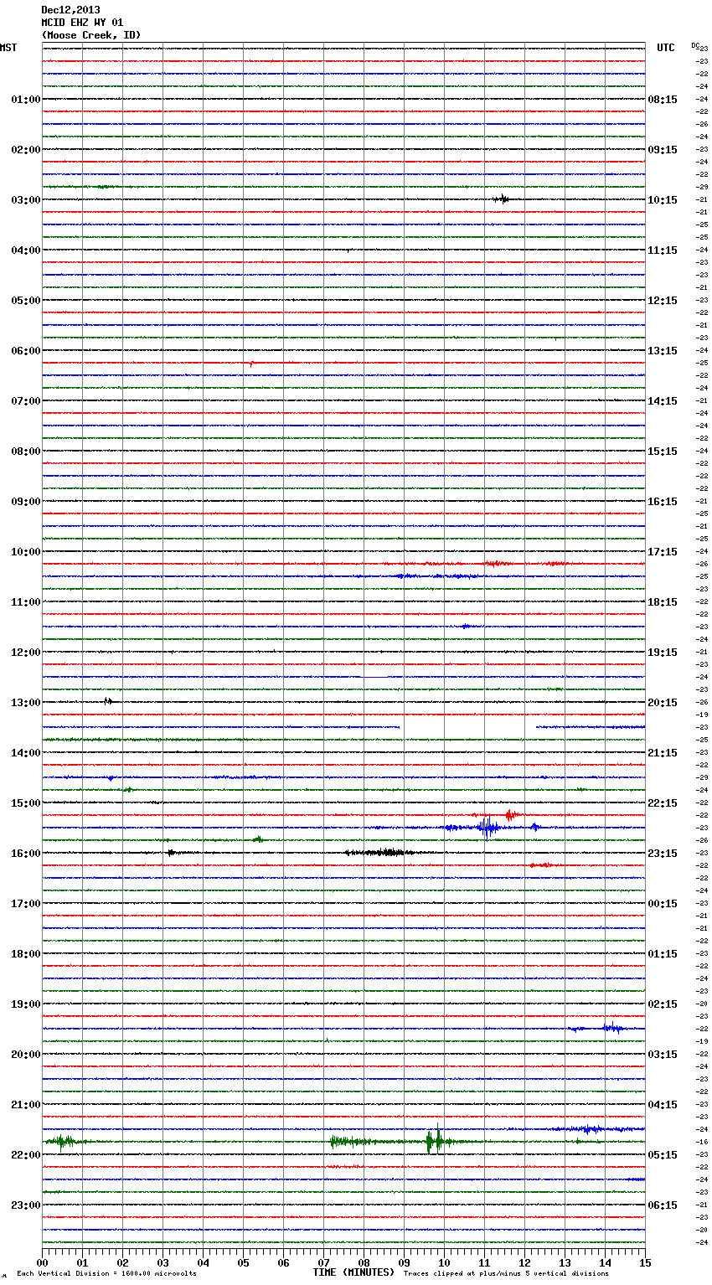Click the 12:15 UTC time label
This screenshot has height=1285, width=712.
click(x=663, y=301)
